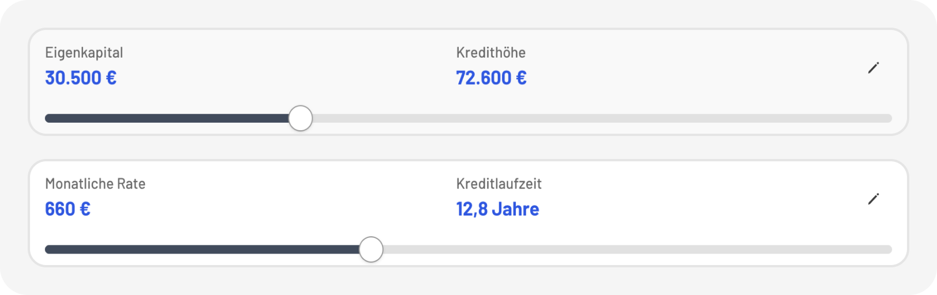The width and height of the screenshot is (937, 295).
Task: Click the dark filled part of the Monatliche Rate slider
Action: (x=202, y=249)
